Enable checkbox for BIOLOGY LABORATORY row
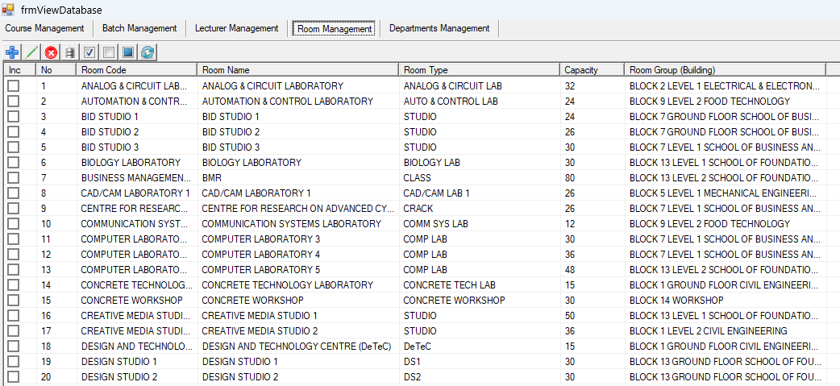The width and height of the screenshot is (840, 386). [13, 162]
